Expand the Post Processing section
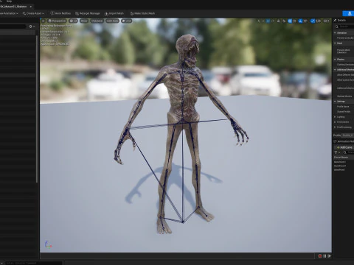The image size is (354, 265). (x=335, y=127)
